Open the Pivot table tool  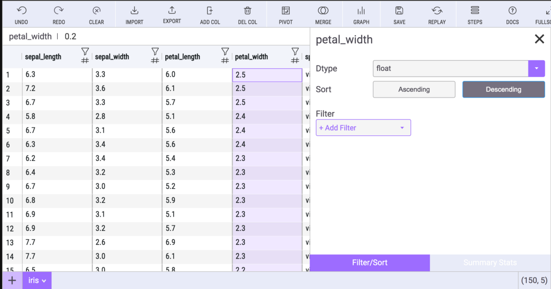(285, 11)
